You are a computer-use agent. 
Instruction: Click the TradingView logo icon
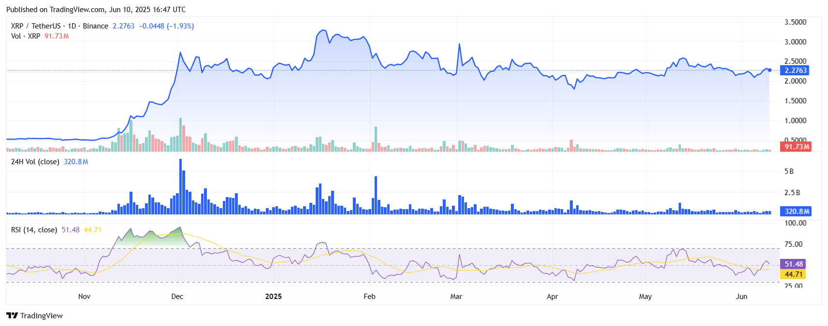(12, 315)
